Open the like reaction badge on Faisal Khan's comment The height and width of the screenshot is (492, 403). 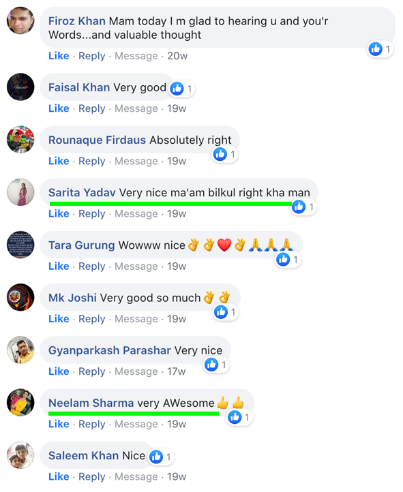coord(182,89)
